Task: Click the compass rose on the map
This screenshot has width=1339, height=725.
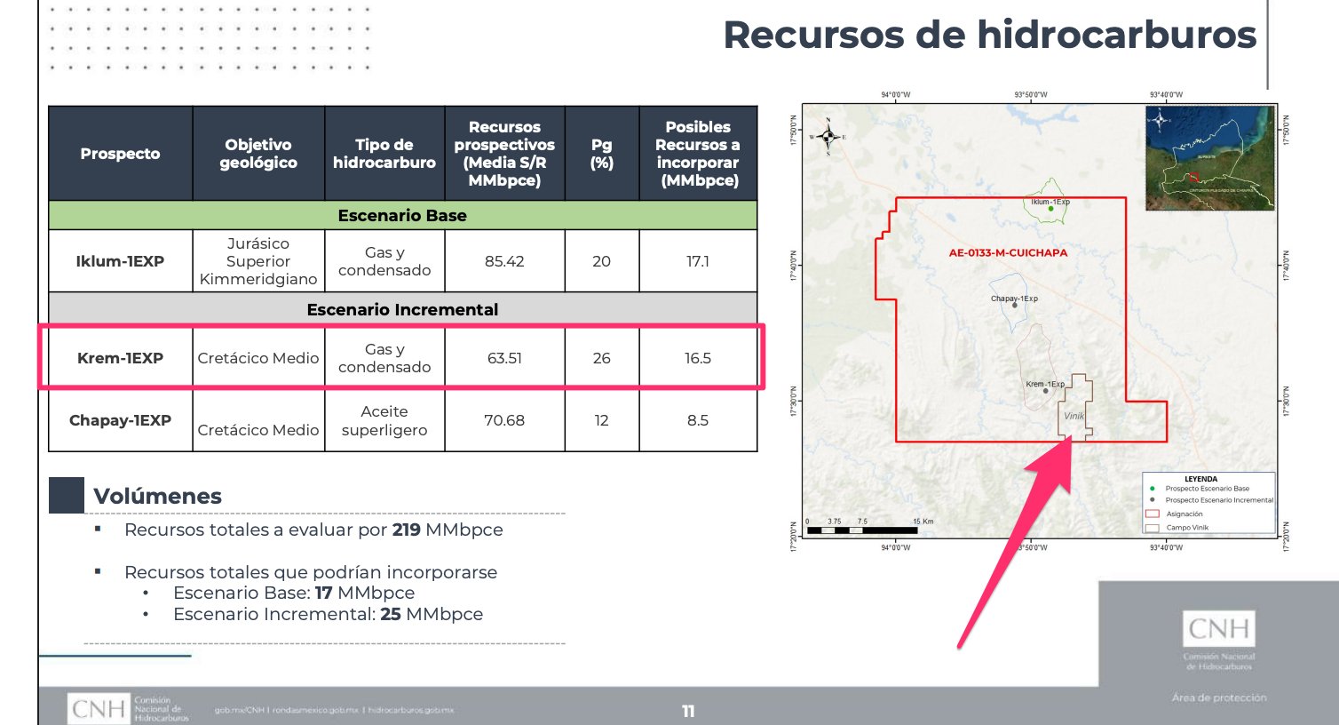Action: (x=828, y=137)
